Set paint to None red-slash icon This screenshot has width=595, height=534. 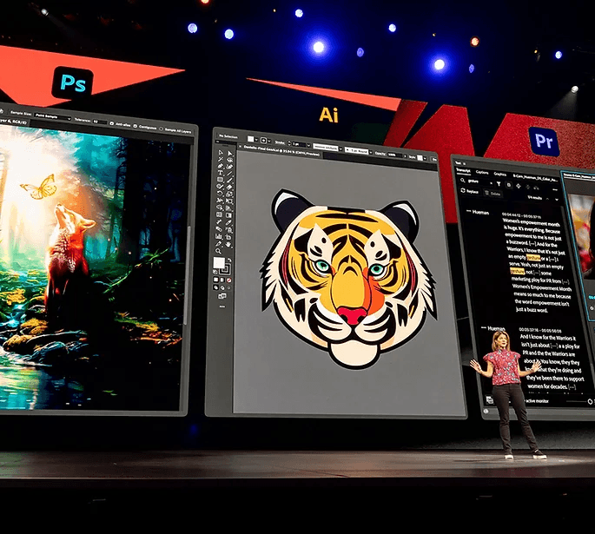click(x=228, y=280)
